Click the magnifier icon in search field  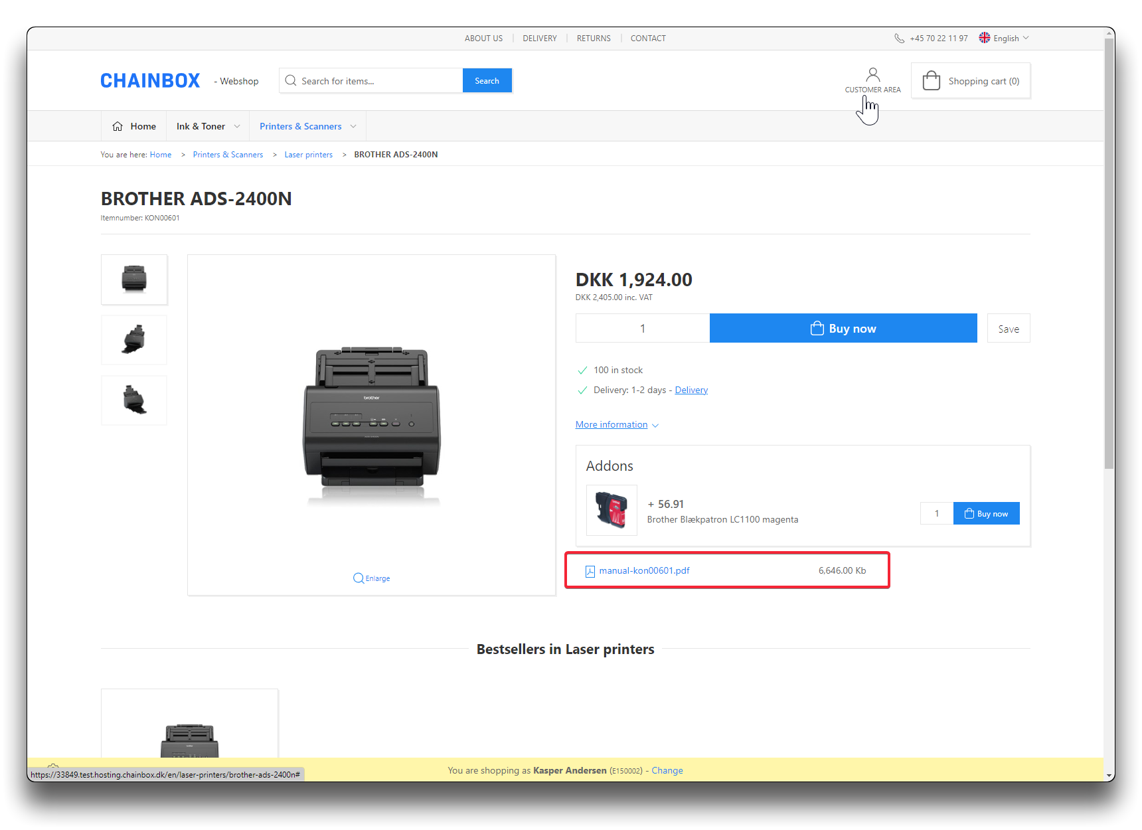pyautogui.click(x=291, y=81)
